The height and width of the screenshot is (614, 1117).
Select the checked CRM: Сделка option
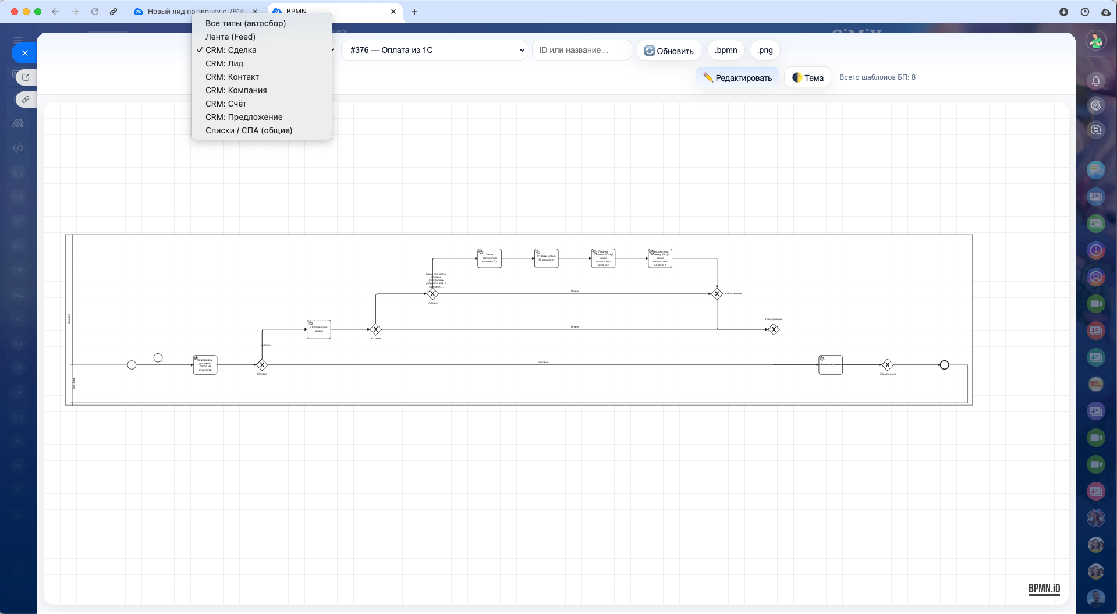pos(231,50)
